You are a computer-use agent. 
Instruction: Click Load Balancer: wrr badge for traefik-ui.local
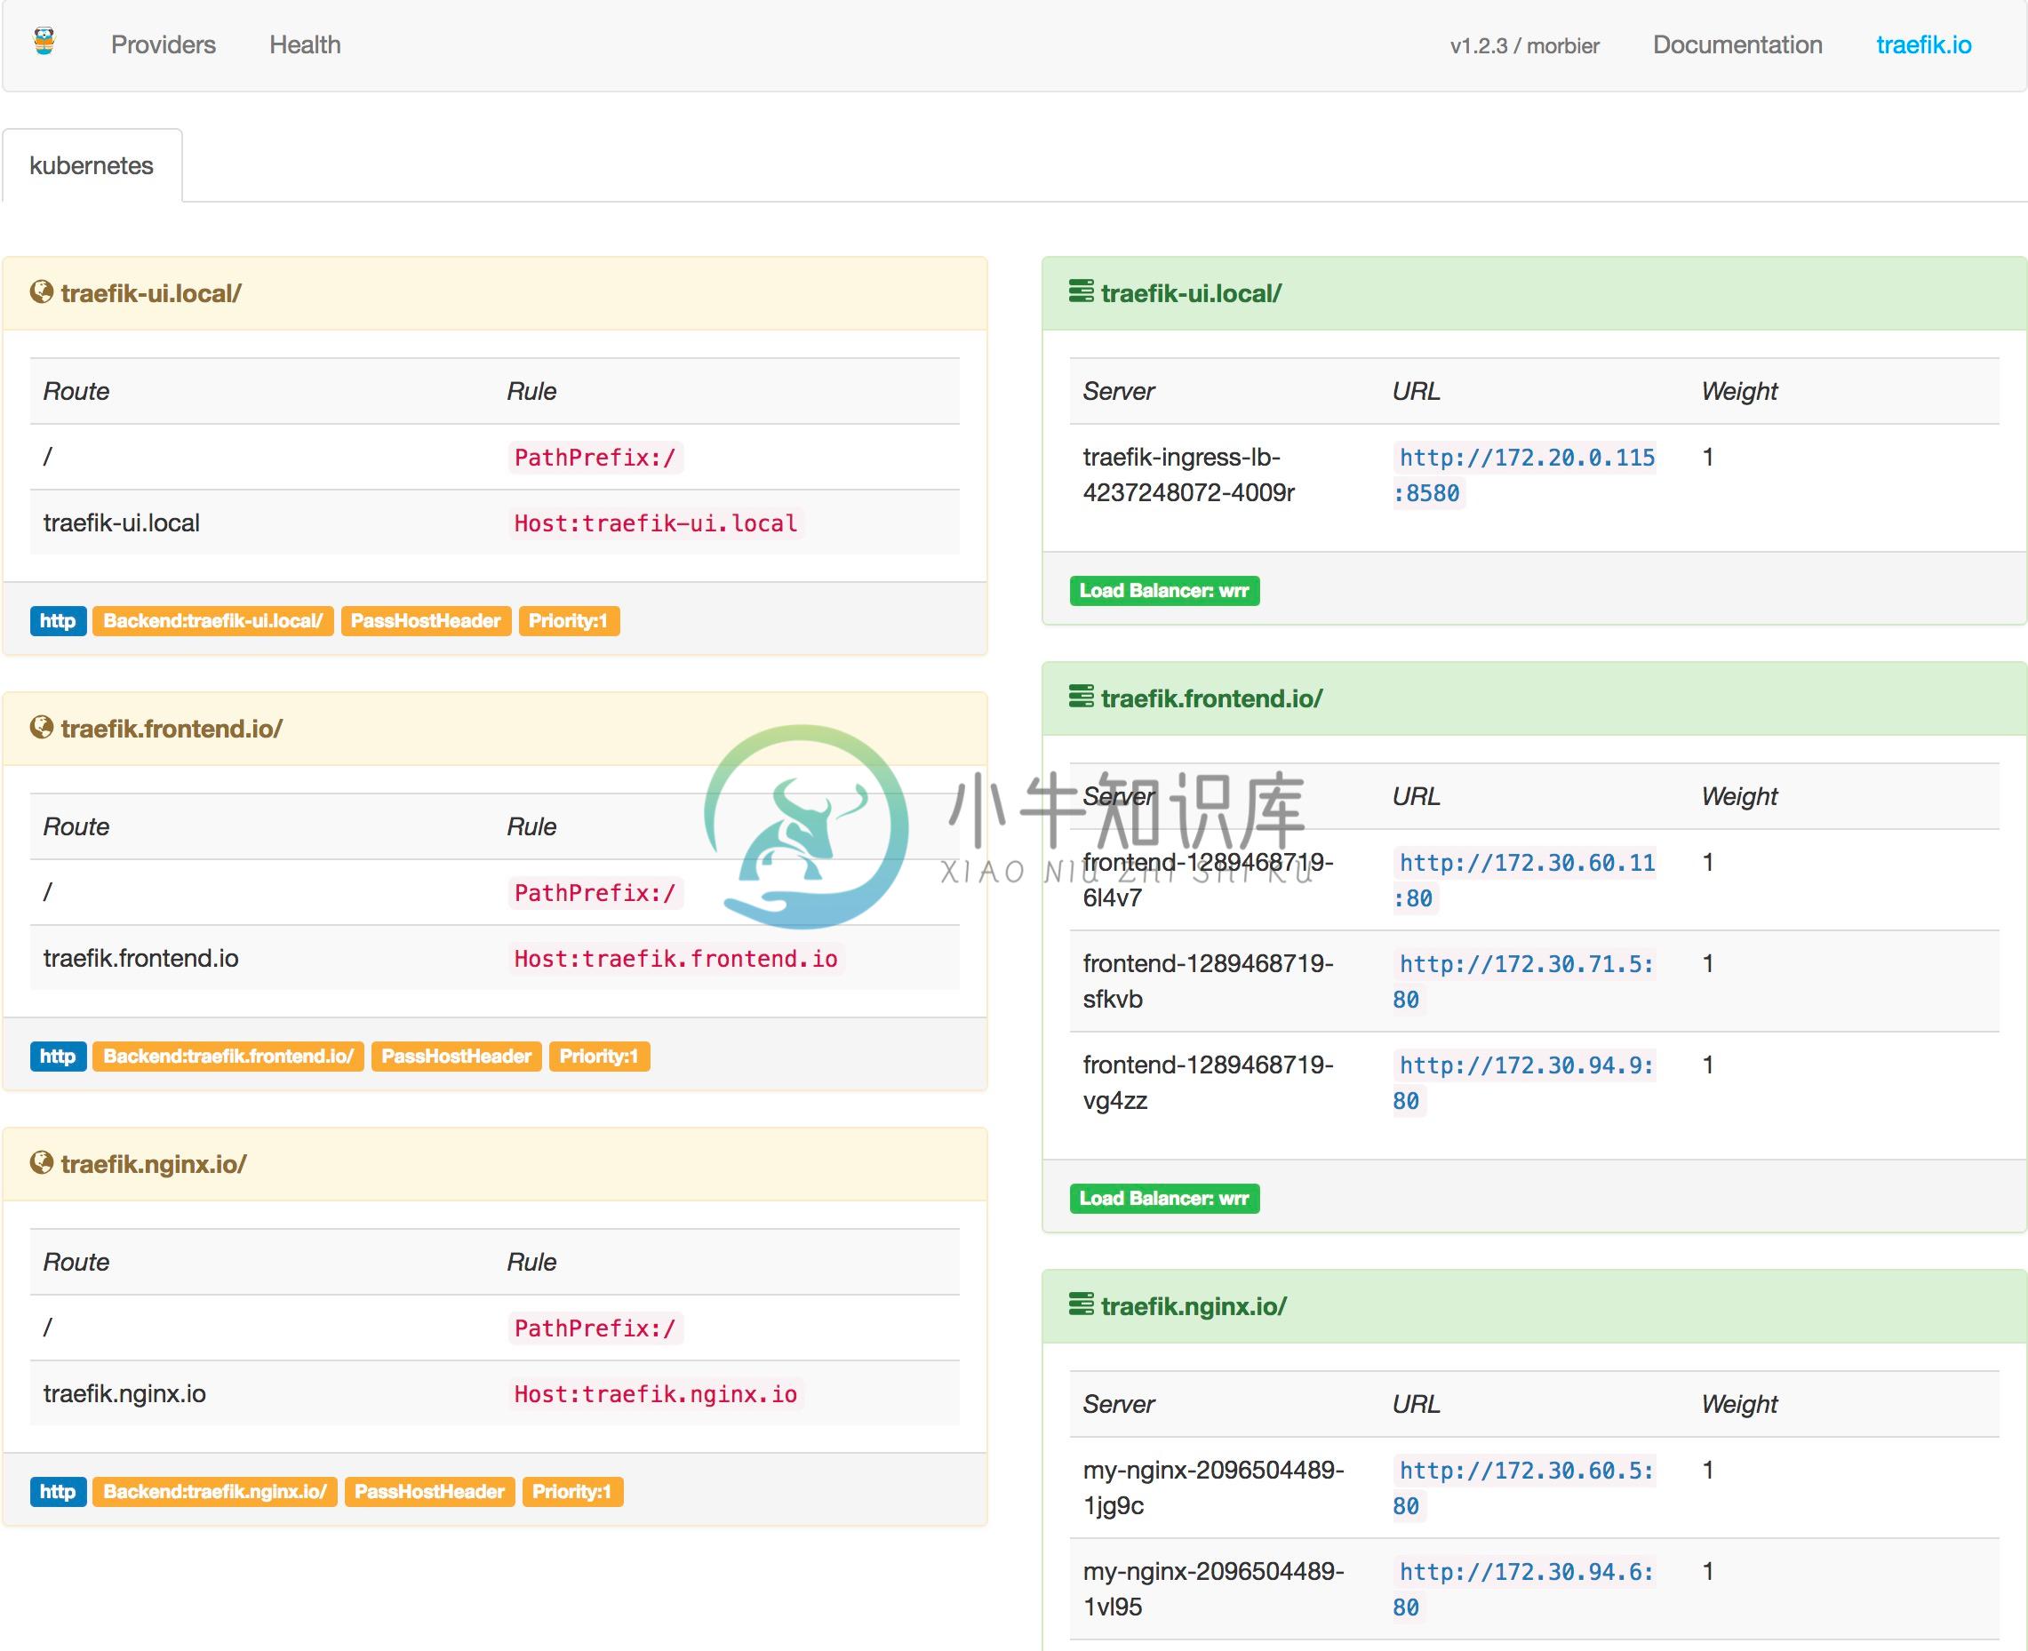tap(1164, 591)
